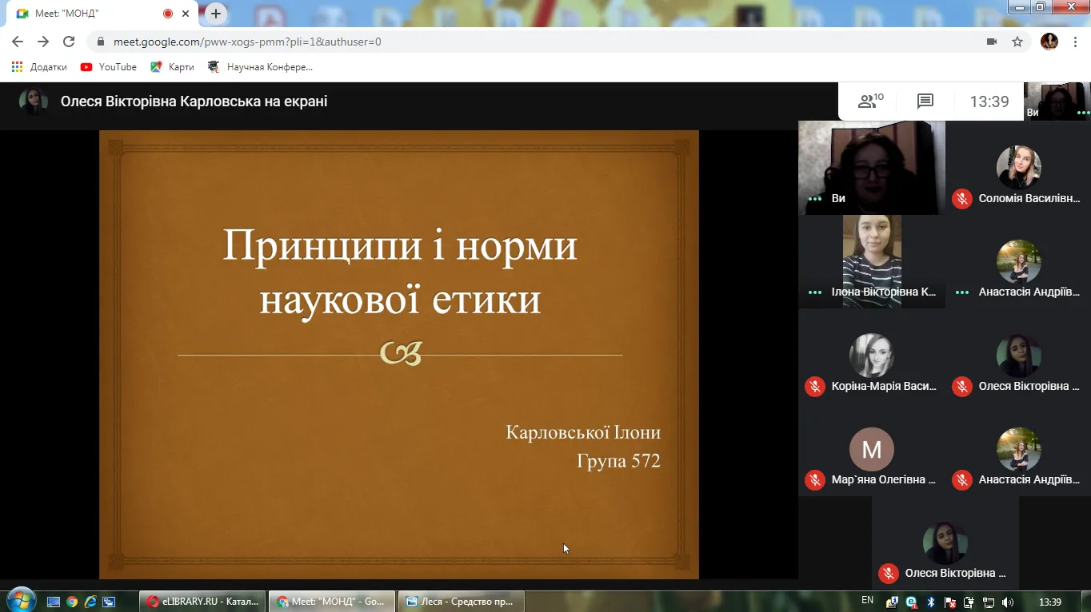1091x612 pixels.
Task: Open the meeting chat panel
Action: (x=925, y=101)
